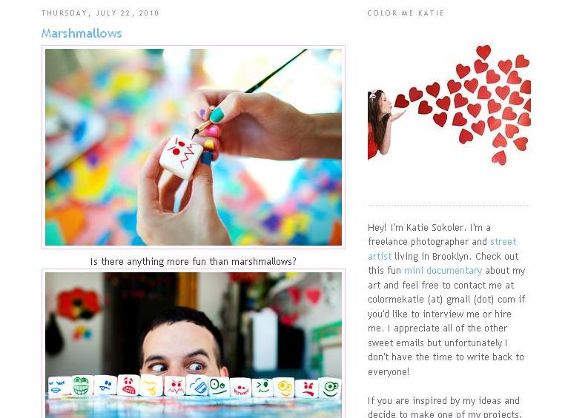Click the Thursday, July 22, 2010 date header
Viewport: 588px width, 418px height.
pyautogui.click(x=100, y=13)
